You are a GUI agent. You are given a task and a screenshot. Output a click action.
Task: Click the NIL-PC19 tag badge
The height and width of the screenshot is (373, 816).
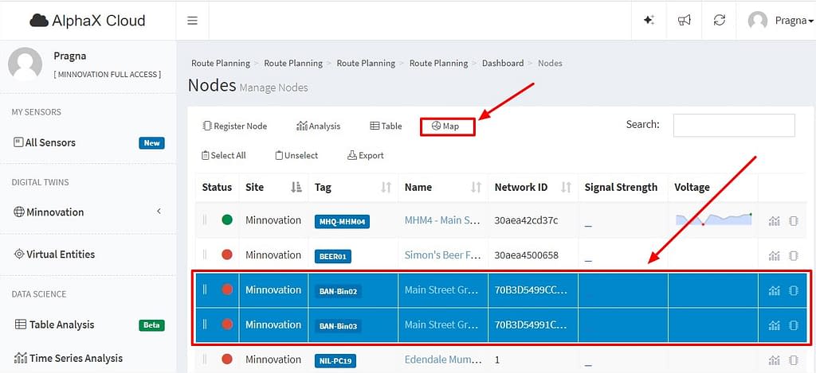(x=335, y=360)
